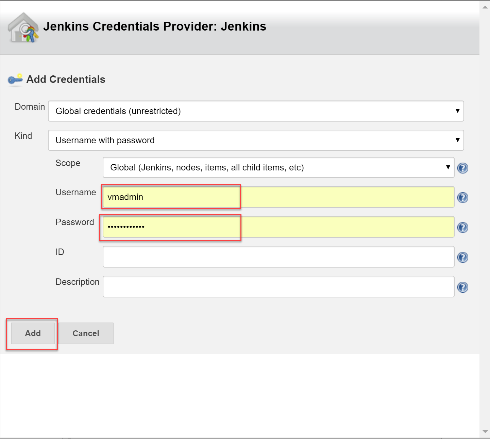Click the 'Kind' label

click(x=23, y=136)
